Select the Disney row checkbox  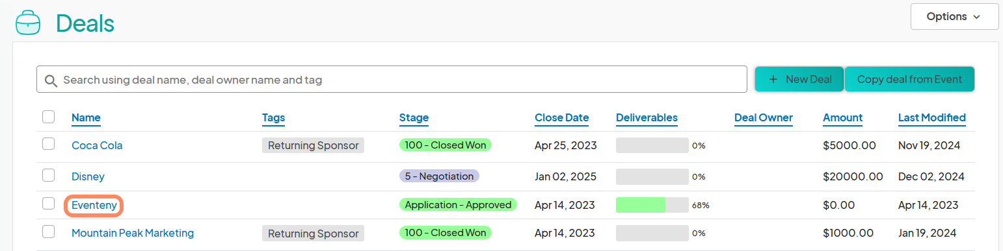48,175
